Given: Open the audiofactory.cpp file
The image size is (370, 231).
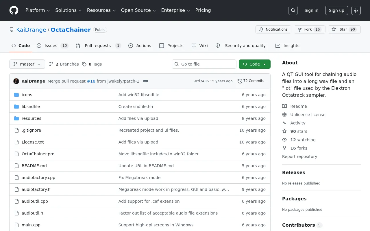Looking at the screenshot, I should (x=38, y=178).
